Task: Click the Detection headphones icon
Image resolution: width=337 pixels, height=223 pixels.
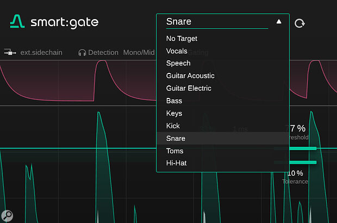Action: 82,53
